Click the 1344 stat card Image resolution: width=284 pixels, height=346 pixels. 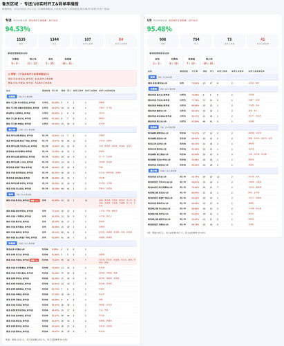click(x=55, y=41)
